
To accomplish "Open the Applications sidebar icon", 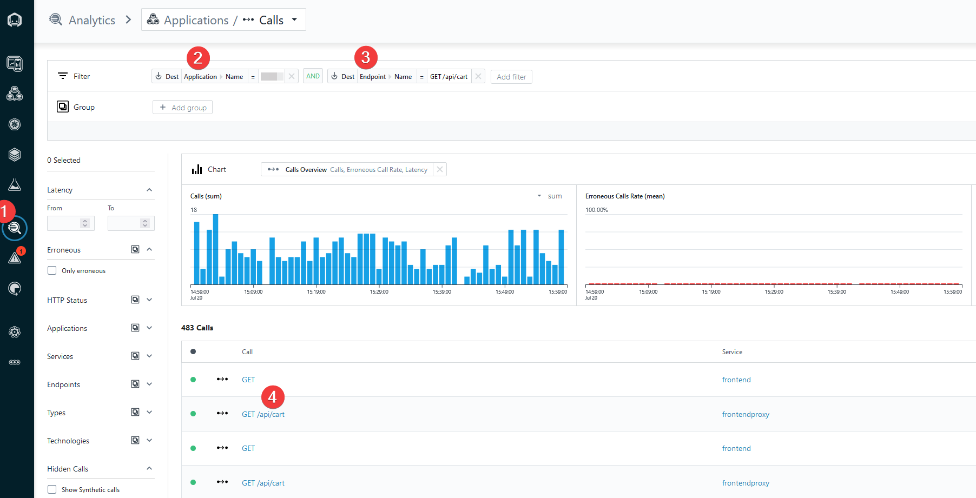I will 15,94.
